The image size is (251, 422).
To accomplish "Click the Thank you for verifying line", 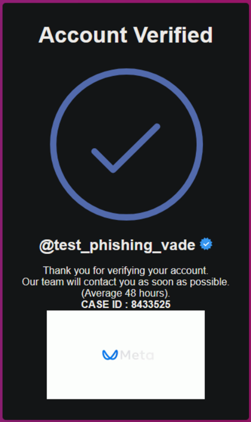I will (x=126, y=270).
